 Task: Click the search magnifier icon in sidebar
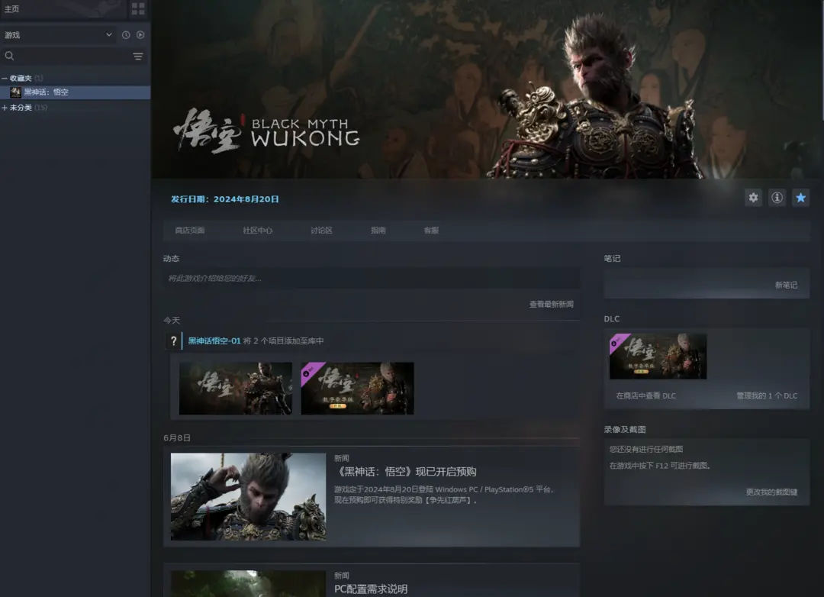10,56
